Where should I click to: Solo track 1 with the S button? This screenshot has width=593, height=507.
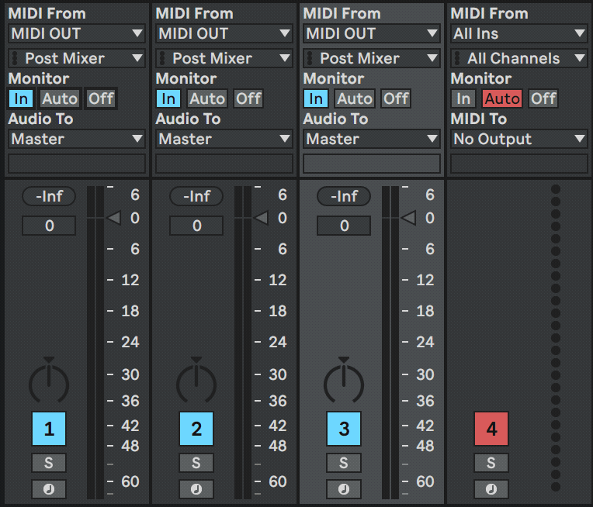pos(49,463)
